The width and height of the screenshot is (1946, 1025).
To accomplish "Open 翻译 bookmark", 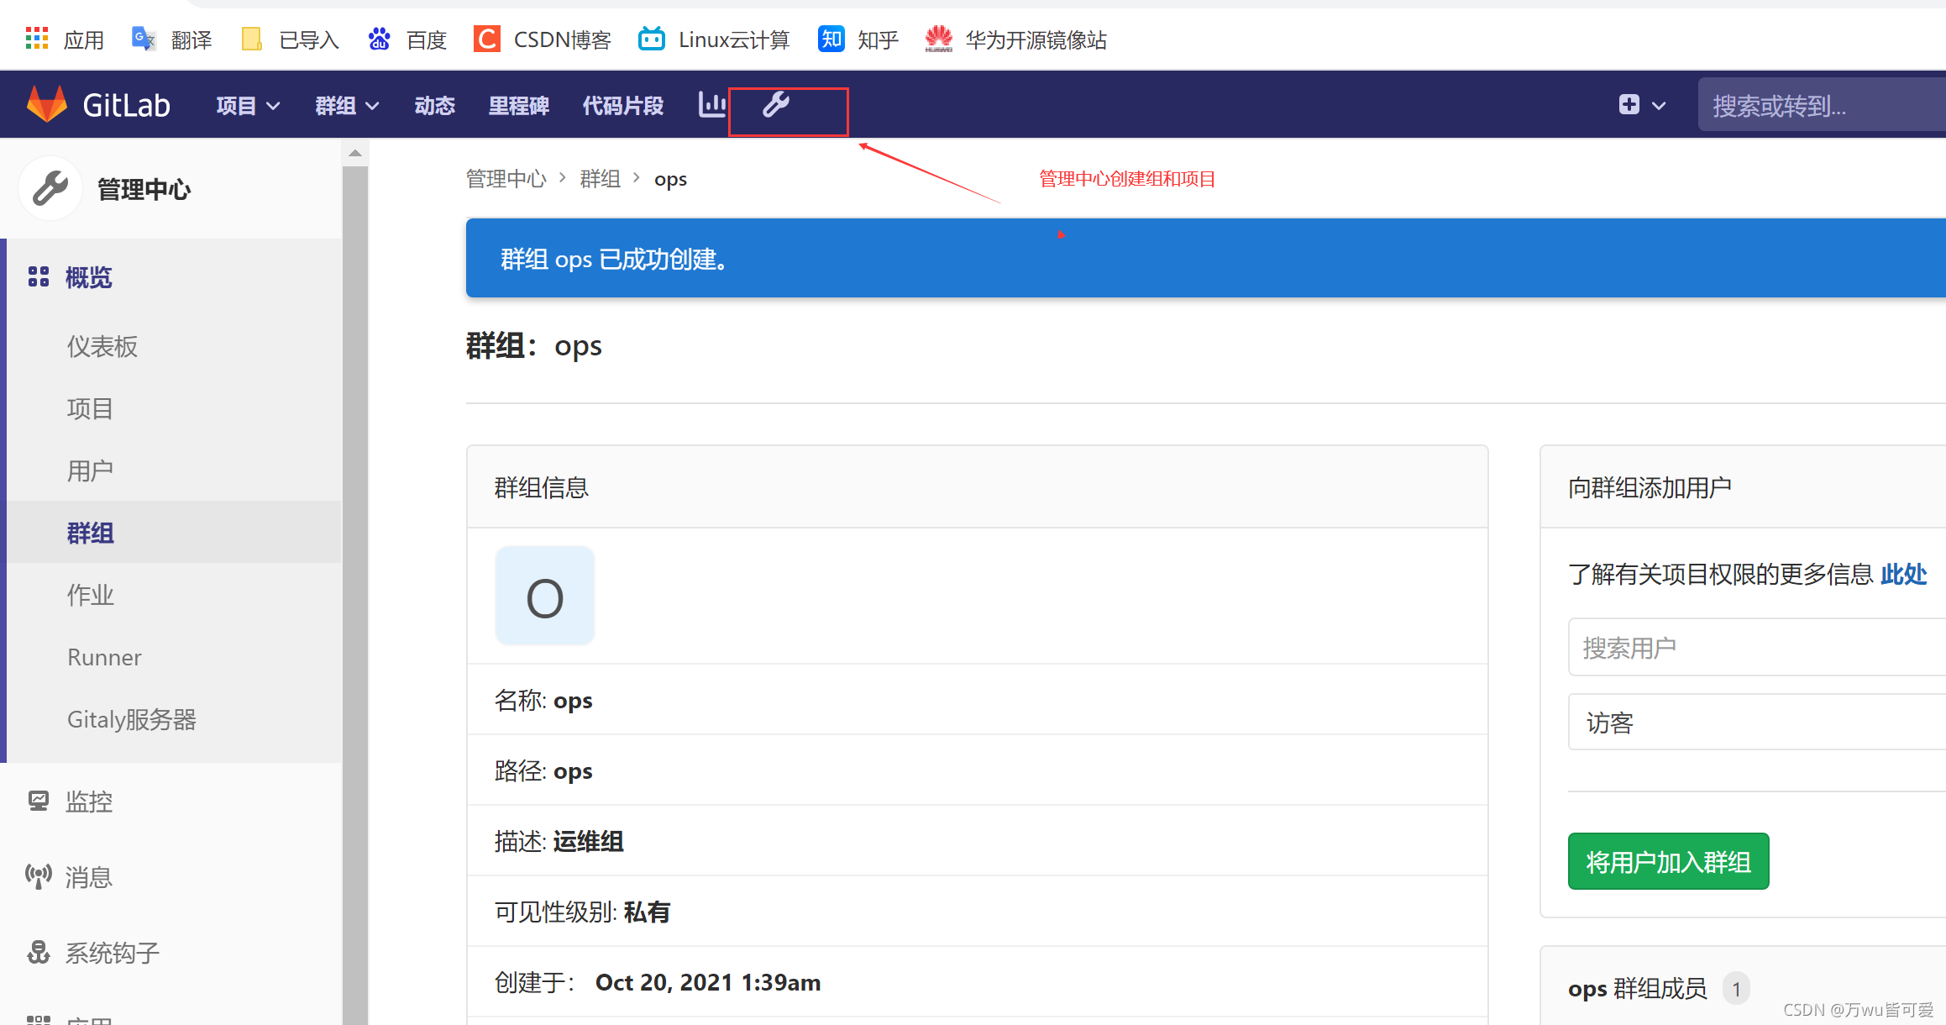I will pos(172,39).
